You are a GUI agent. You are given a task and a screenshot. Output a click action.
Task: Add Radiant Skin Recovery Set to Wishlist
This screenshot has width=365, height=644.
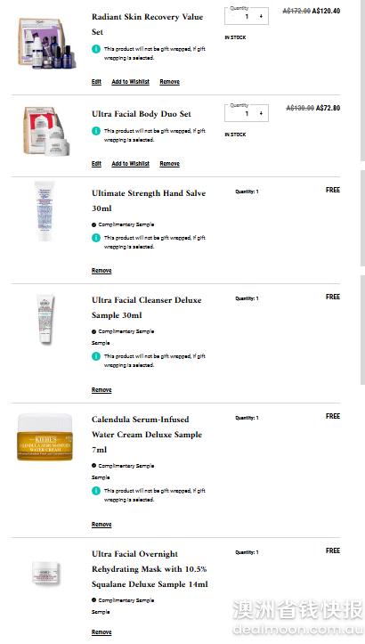[130, 82]
